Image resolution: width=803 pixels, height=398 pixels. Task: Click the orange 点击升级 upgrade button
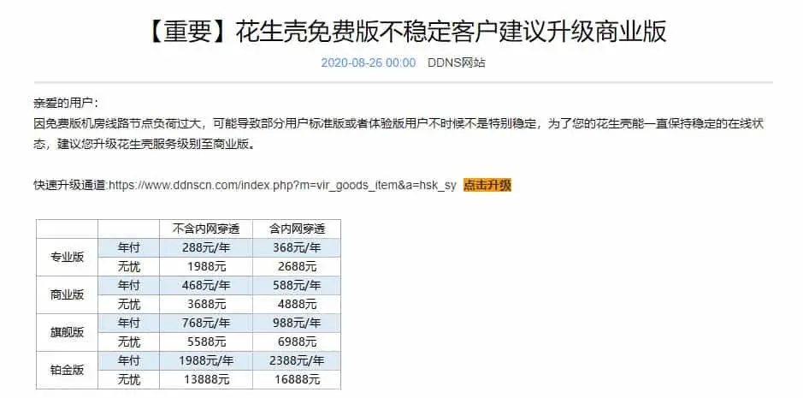[487, 186]
